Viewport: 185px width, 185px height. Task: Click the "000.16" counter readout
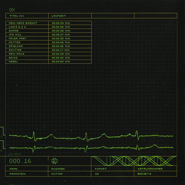pos(20,161)
